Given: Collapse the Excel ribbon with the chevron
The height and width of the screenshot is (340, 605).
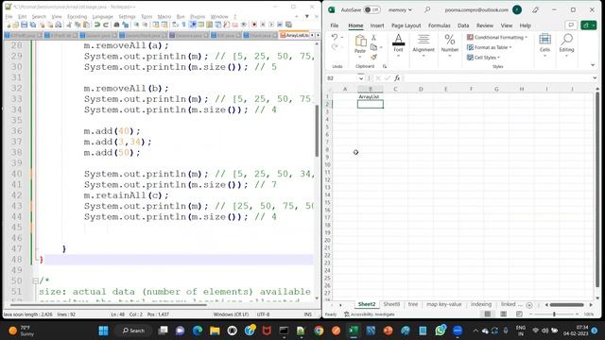Looking at the screenshot, I should pos(593,65).
